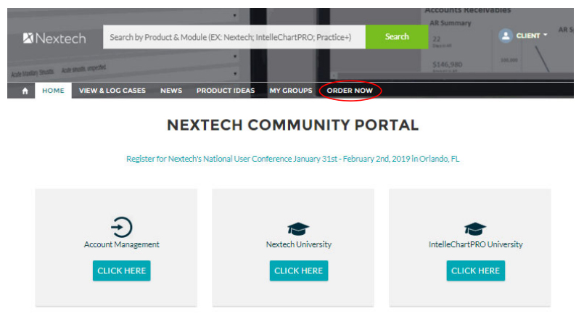Click the IntelleChartPRO University graduation cap icon
Image resolution: width=584 pixels, height=319 pixels.
coord(475,228)
